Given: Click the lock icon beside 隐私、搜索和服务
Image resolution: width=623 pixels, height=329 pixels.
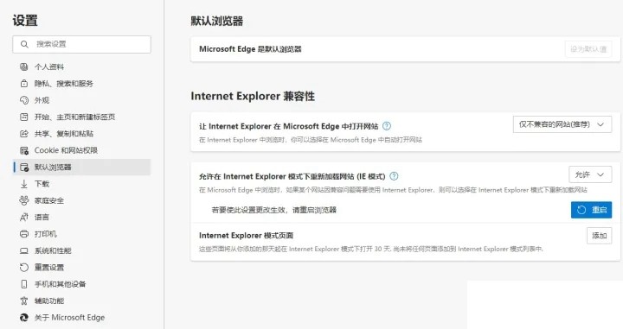Looking at the screenshot, I should point(24,83).
